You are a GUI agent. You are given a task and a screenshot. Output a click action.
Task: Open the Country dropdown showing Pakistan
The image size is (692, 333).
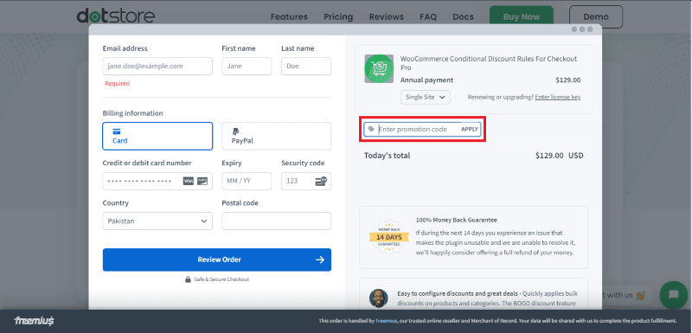157,221
